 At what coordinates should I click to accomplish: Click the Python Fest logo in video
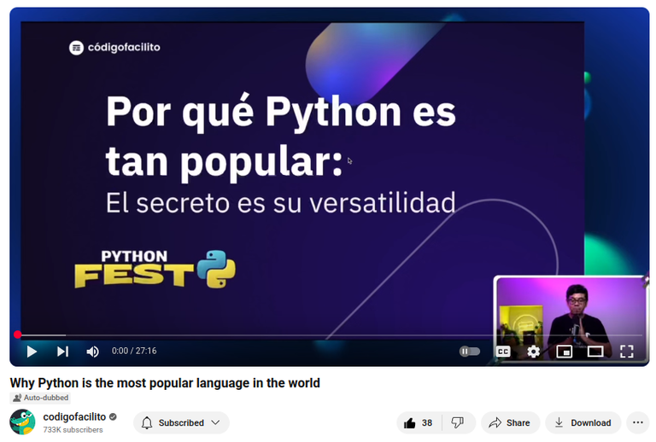pyautogui.click(x=155, y=269)
